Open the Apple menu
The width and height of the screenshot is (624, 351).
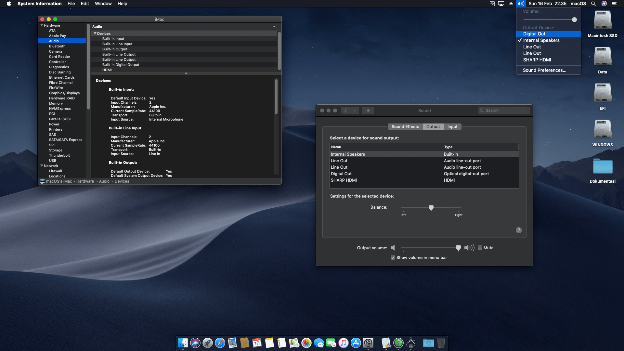(9, 4)
